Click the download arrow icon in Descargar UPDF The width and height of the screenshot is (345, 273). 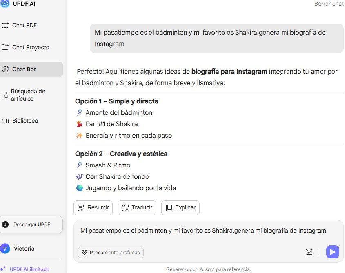(5, 225)
